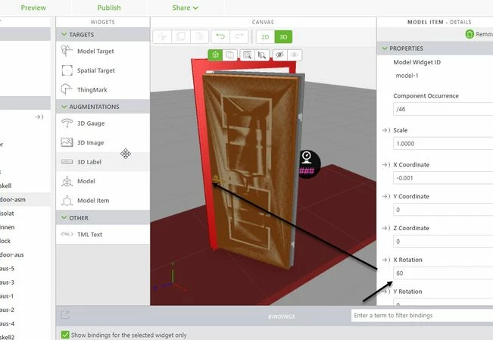Click the binding arrow beside Y Coordinate

385,197
